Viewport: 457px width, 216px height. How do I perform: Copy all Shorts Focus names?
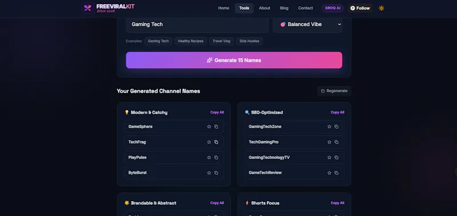pos(338,203)
